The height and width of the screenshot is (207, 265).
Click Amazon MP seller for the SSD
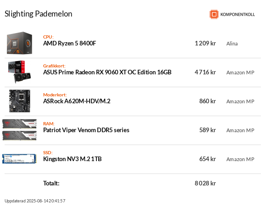240,159
